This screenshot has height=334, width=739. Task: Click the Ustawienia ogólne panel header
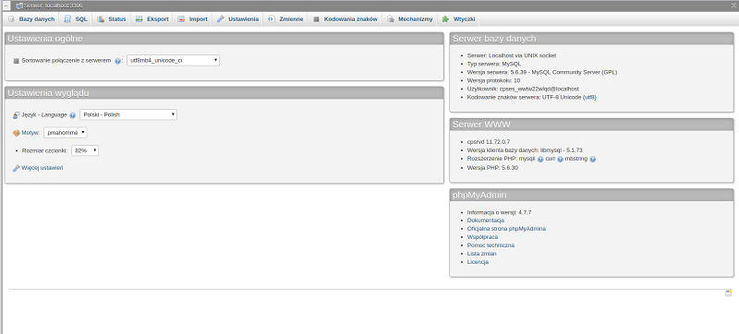[x=224, y=39]
